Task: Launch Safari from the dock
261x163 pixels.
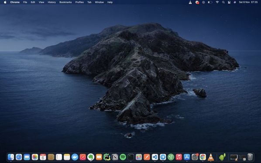Action: 19,157
